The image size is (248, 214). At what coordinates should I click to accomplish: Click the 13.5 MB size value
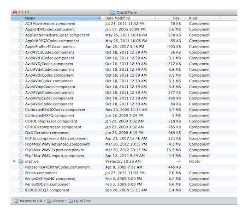(x=174, y=150)
